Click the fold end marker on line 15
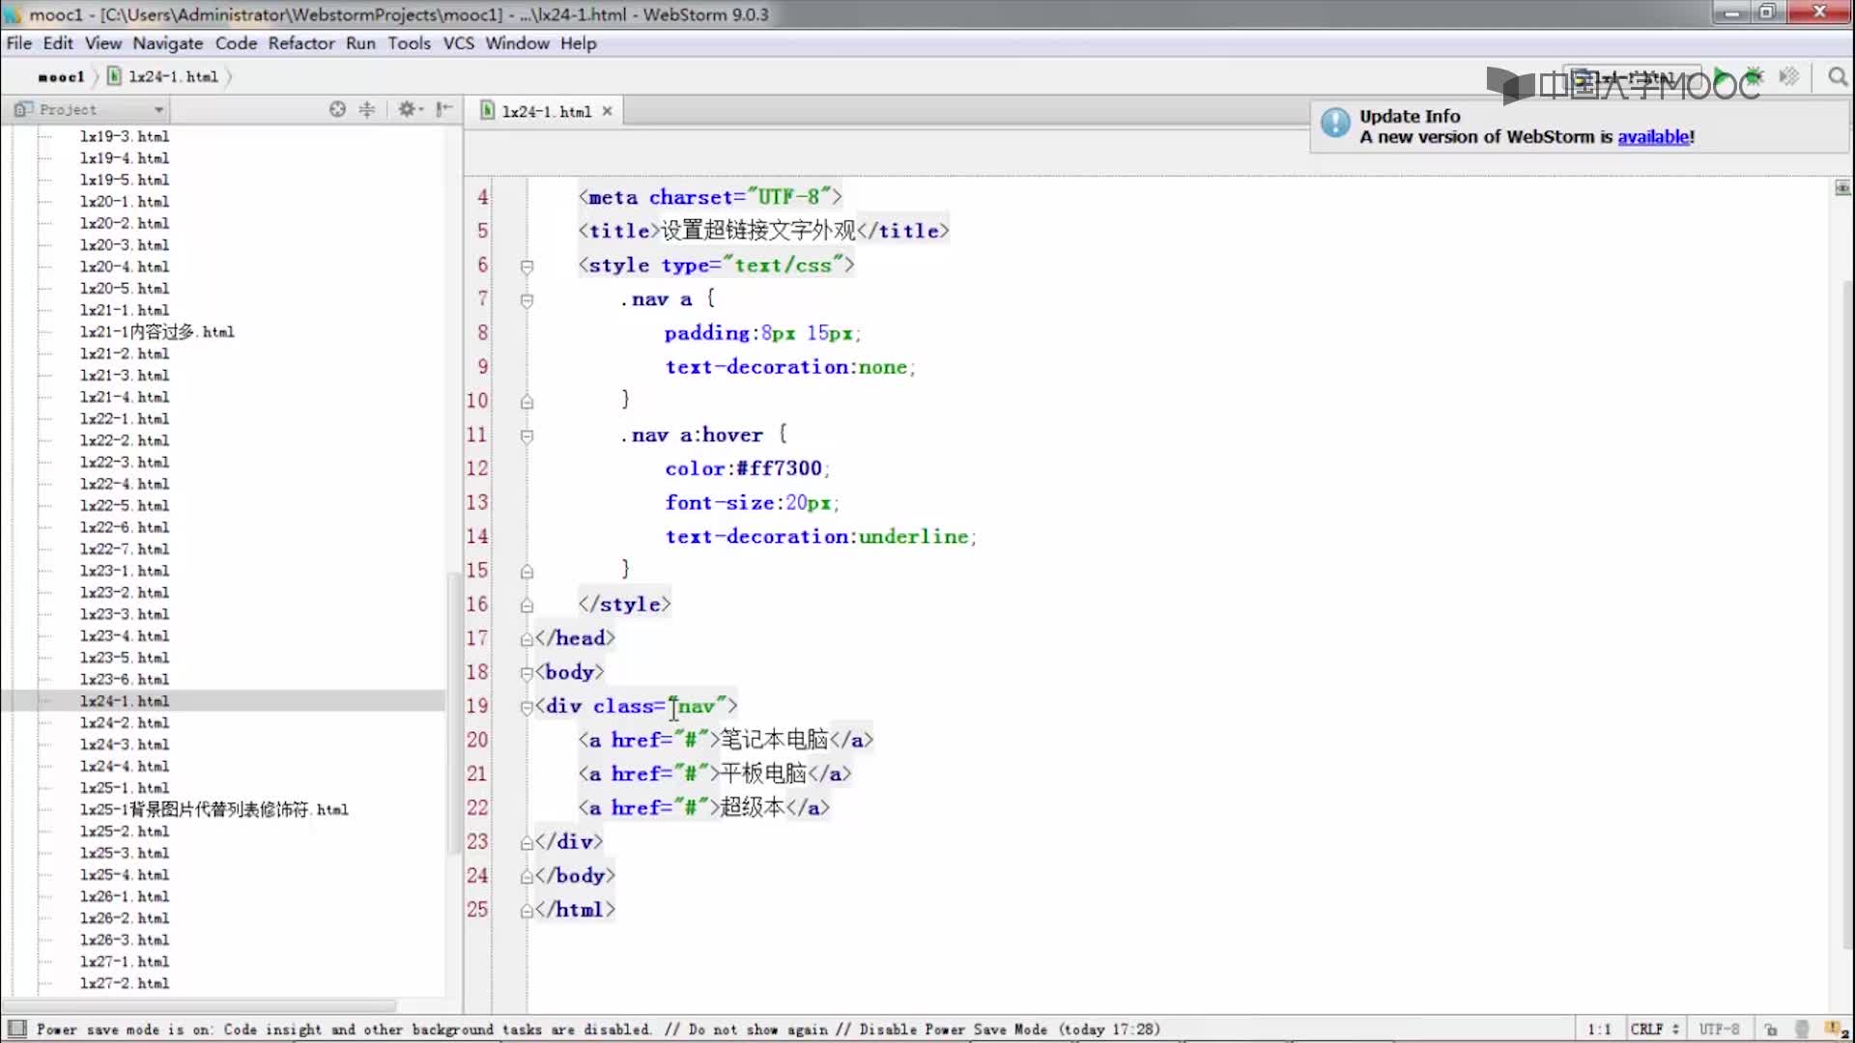 (527, 572)
